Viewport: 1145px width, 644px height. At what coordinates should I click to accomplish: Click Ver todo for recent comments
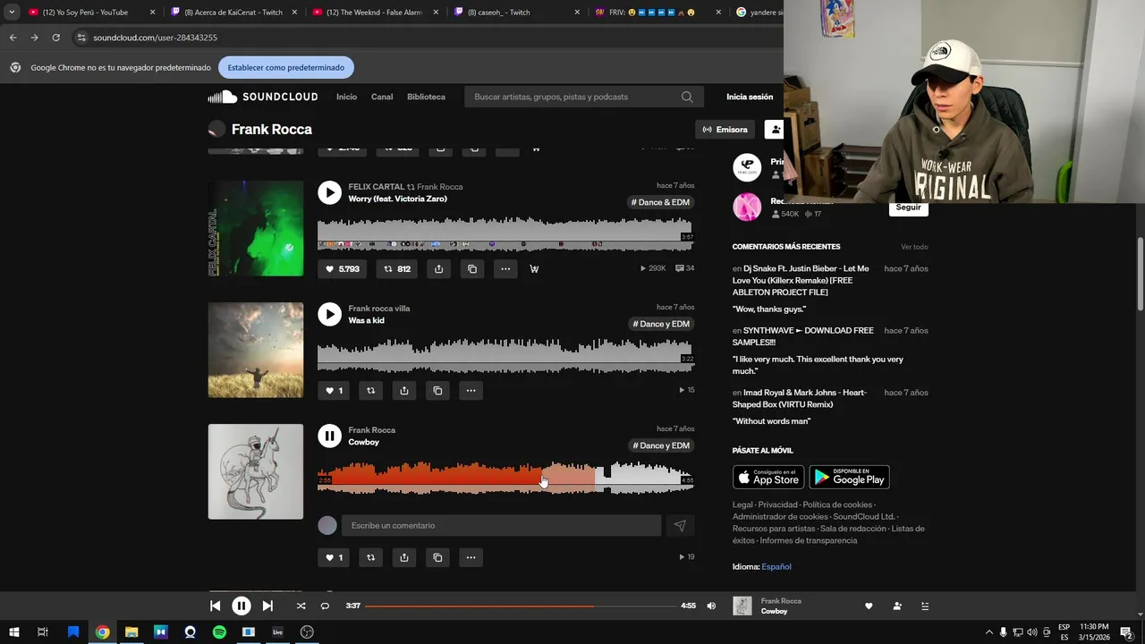tap(914, 247)
